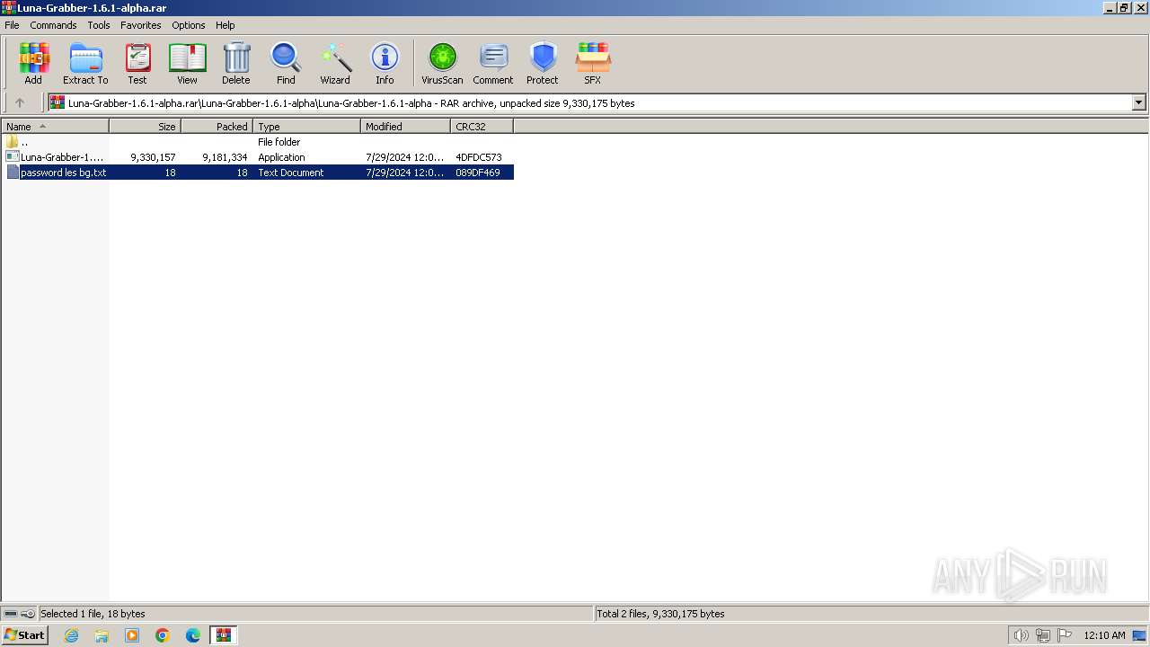Open the Favorites menu

(141, 25)
